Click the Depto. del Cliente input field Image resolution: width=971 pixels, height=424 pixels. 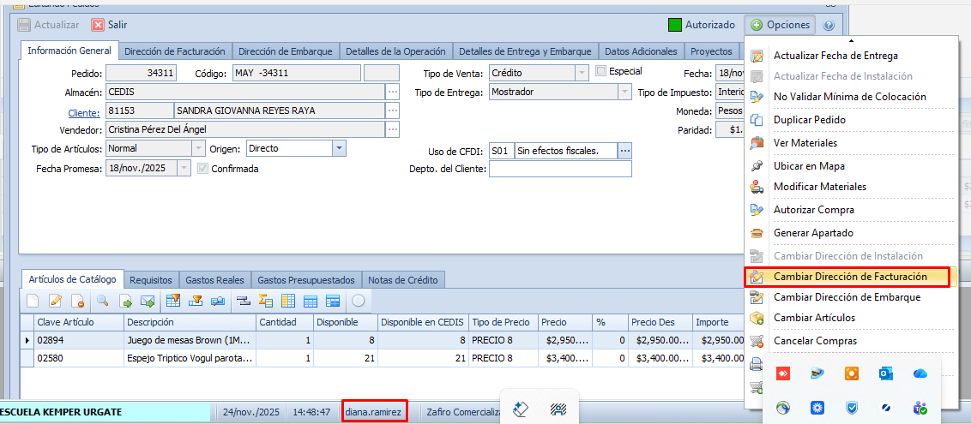tap(559, 169)
